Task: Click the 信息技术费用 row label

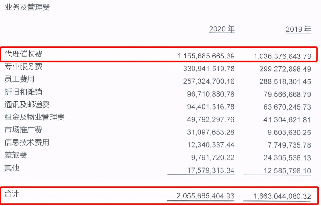Action: tap(27, 142)
